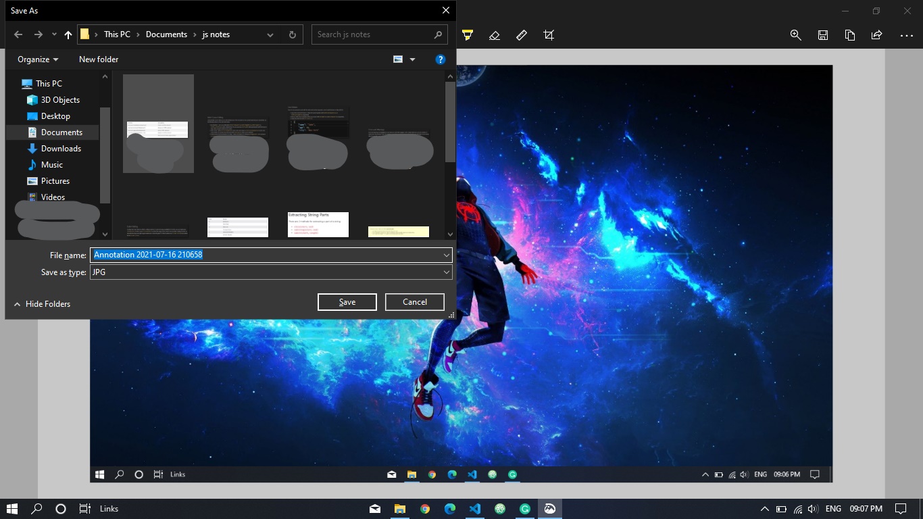The image size is (923, 519).
Task: Open the More view options dropdown arrow
Action: (x=412, y=59)
